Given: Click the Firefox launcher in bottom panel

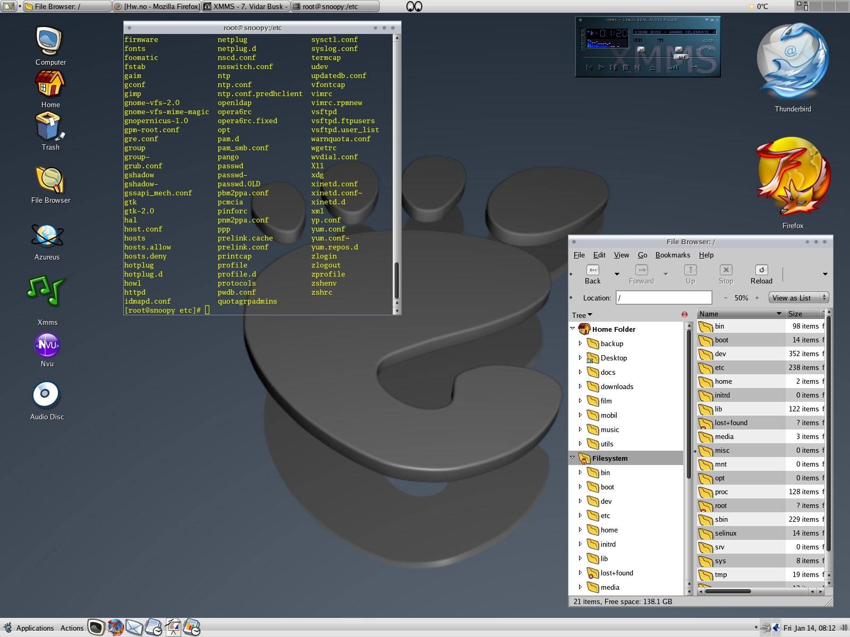Looking at the screenshot, I should [115, 628].
